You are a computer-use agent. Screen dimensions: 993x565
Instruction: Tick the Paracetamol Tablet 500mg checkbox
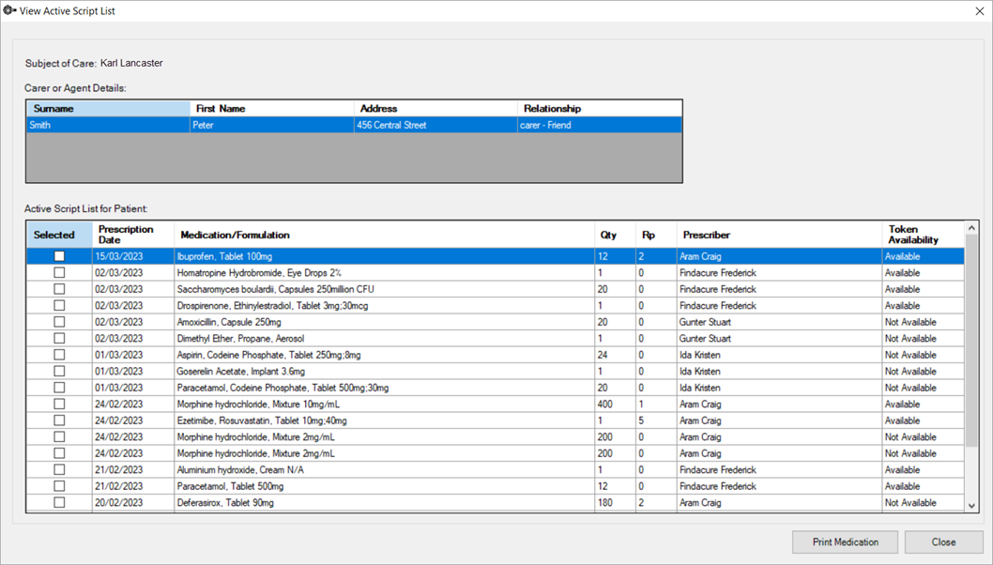coord(59,486)
